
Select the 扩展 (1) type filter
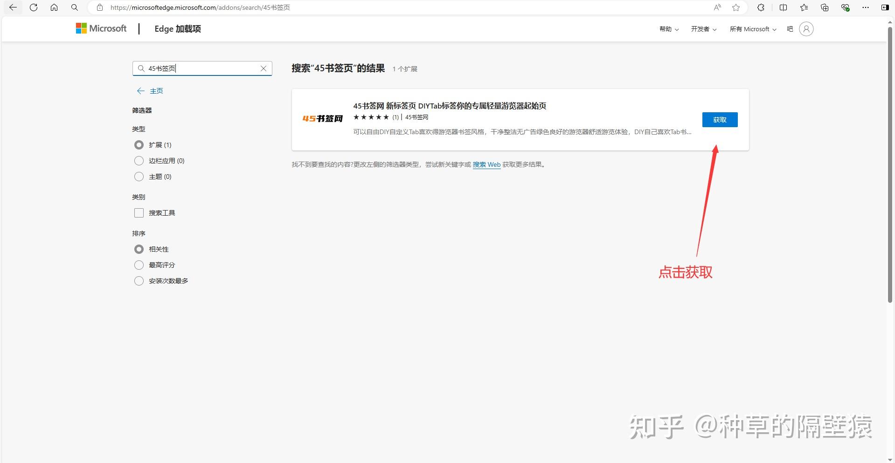click(x=139, y=145)
